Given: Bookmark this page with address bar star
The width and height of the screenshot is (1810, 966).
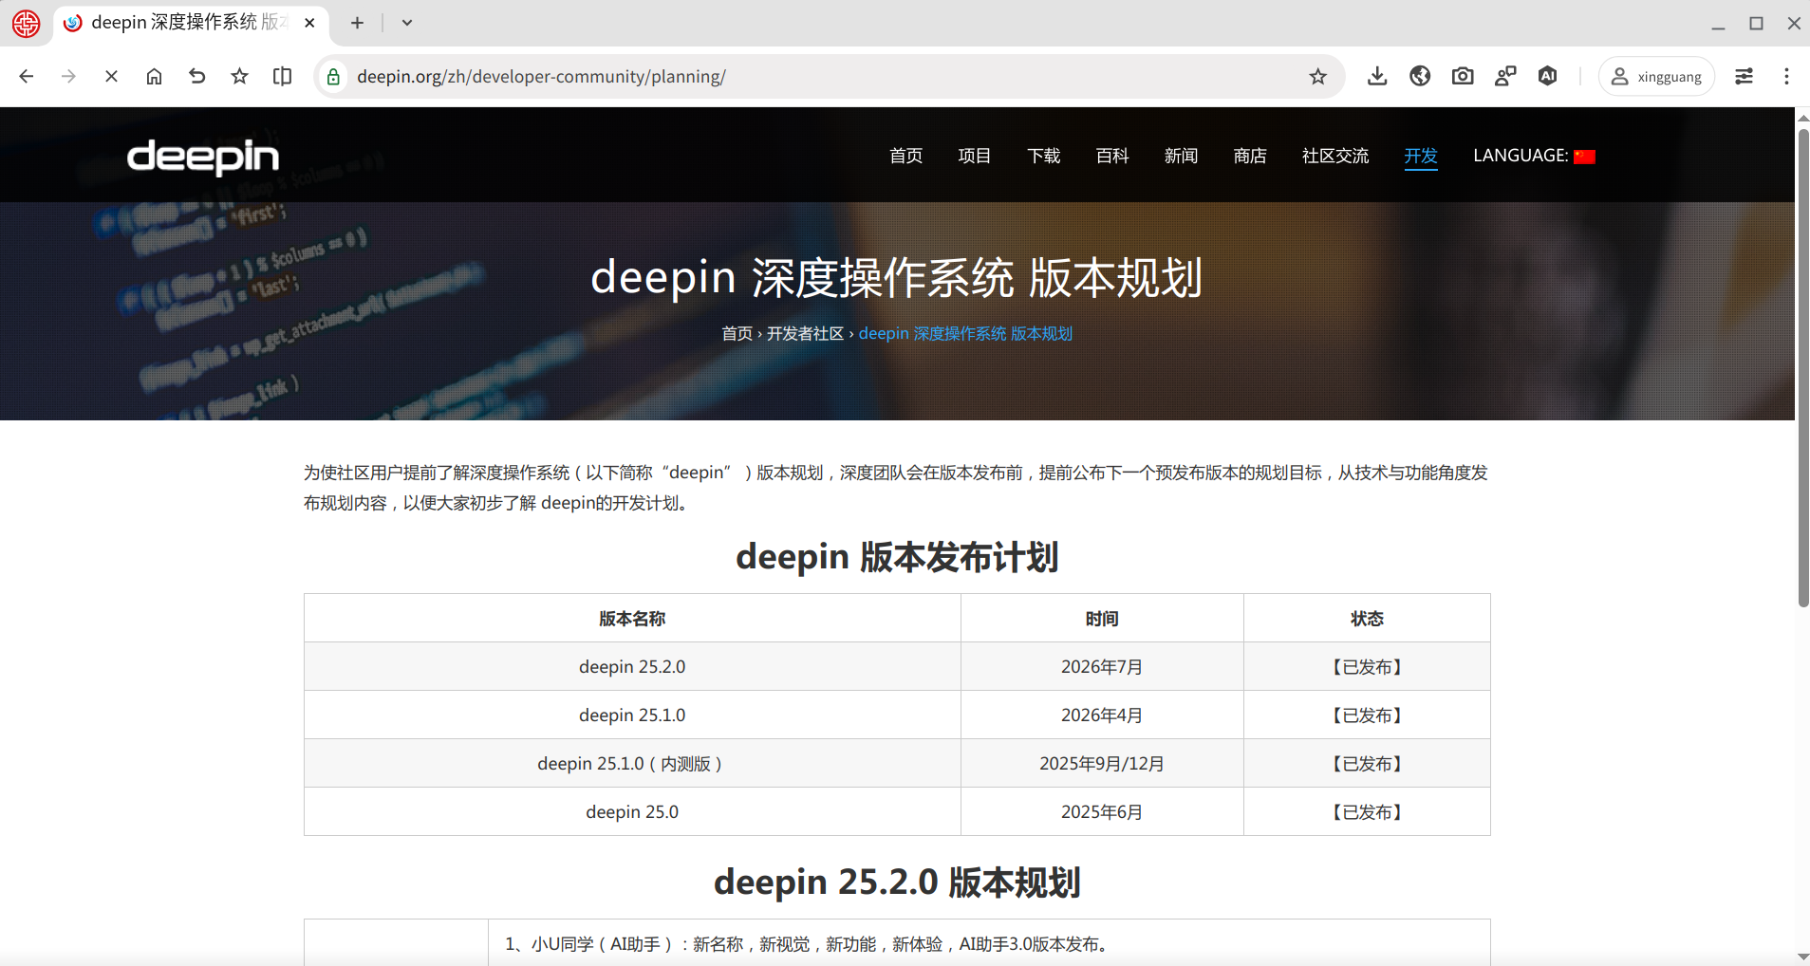Looking at the screenshot, I should (x=1317, y=77).
